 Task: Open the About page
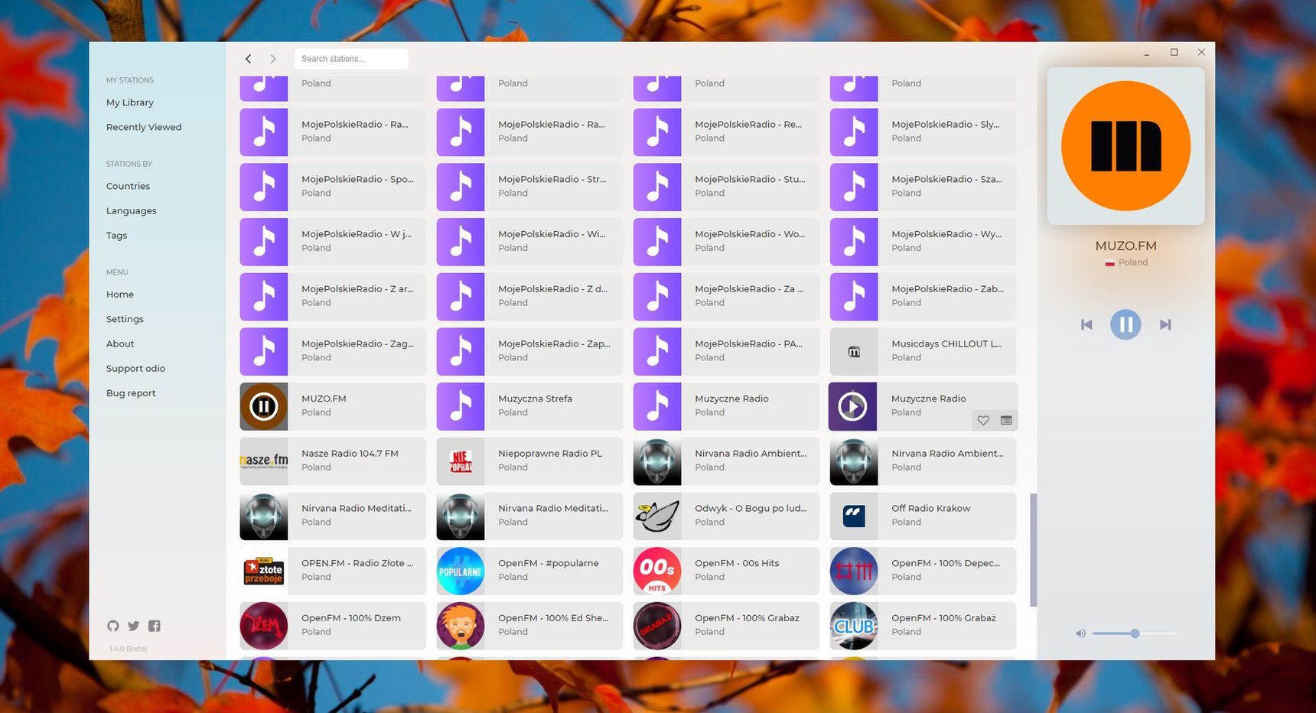click(x=120, y=343)
